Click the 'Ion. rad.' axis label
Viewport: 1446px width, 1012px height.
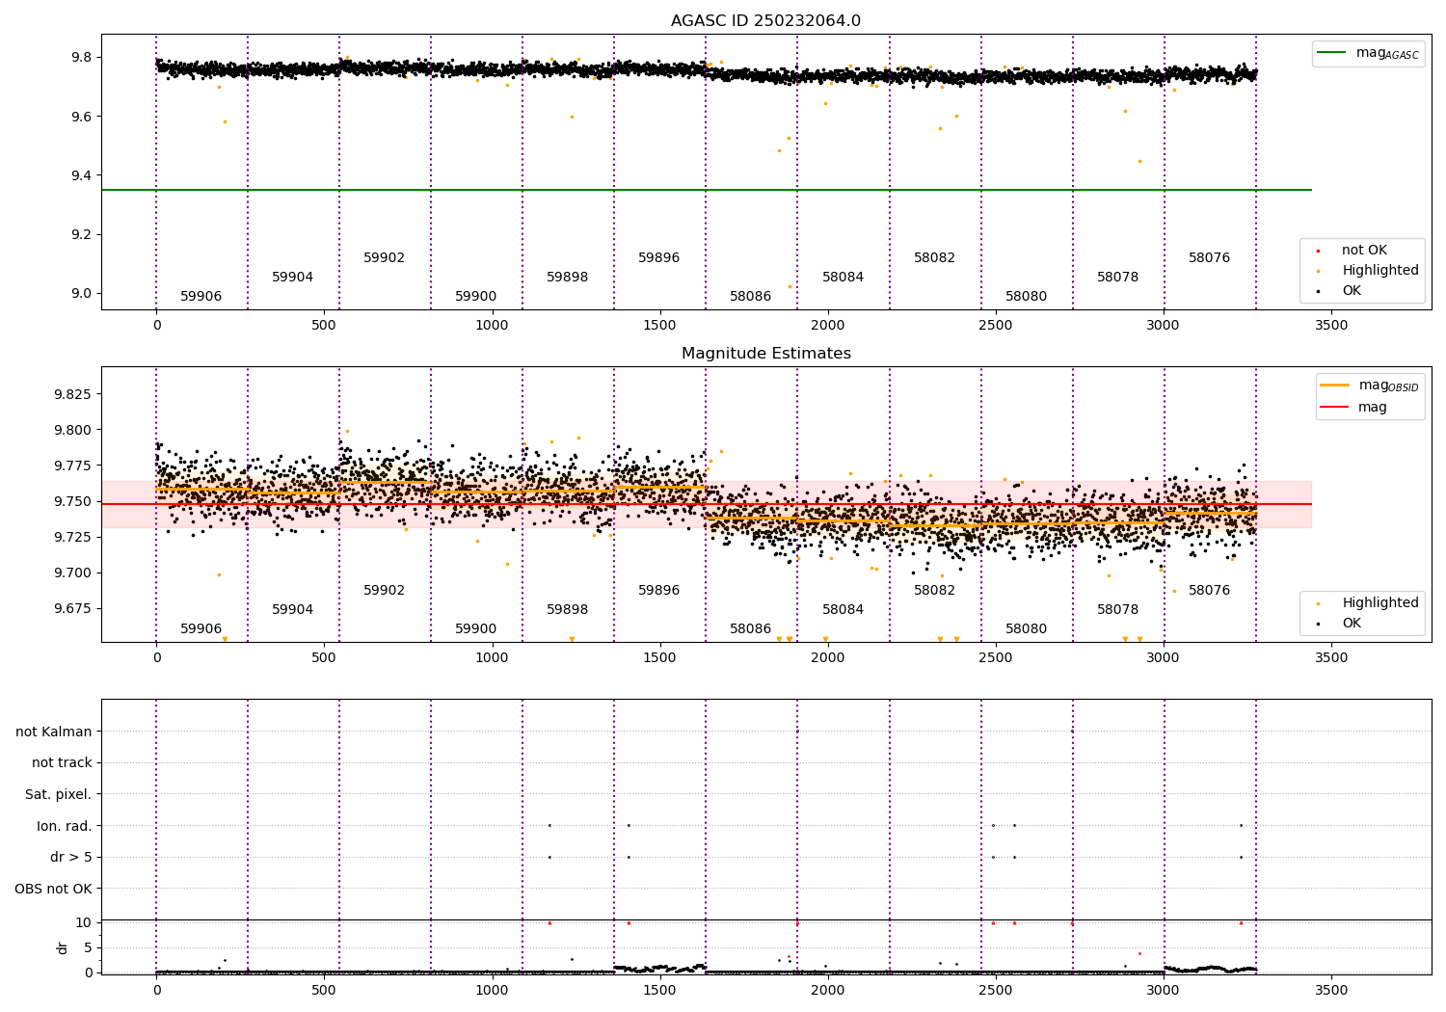[x=65, y=826]
